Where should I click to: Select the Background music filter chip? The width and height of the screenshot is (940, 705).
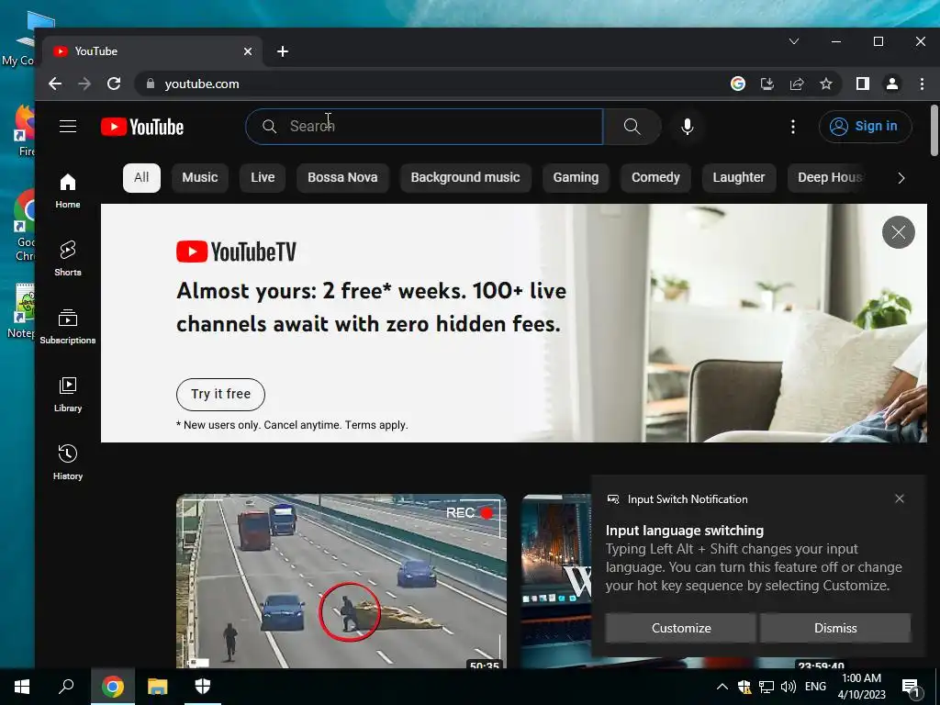pyautogui.click(x=465, y=177)
